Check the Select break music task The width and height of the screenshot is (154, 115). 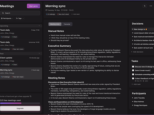coord(133,70)
